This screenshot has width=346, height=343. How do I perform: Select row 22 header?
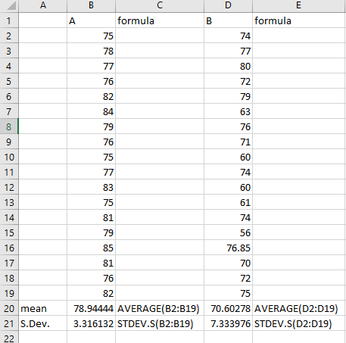[x=9, y=337]
